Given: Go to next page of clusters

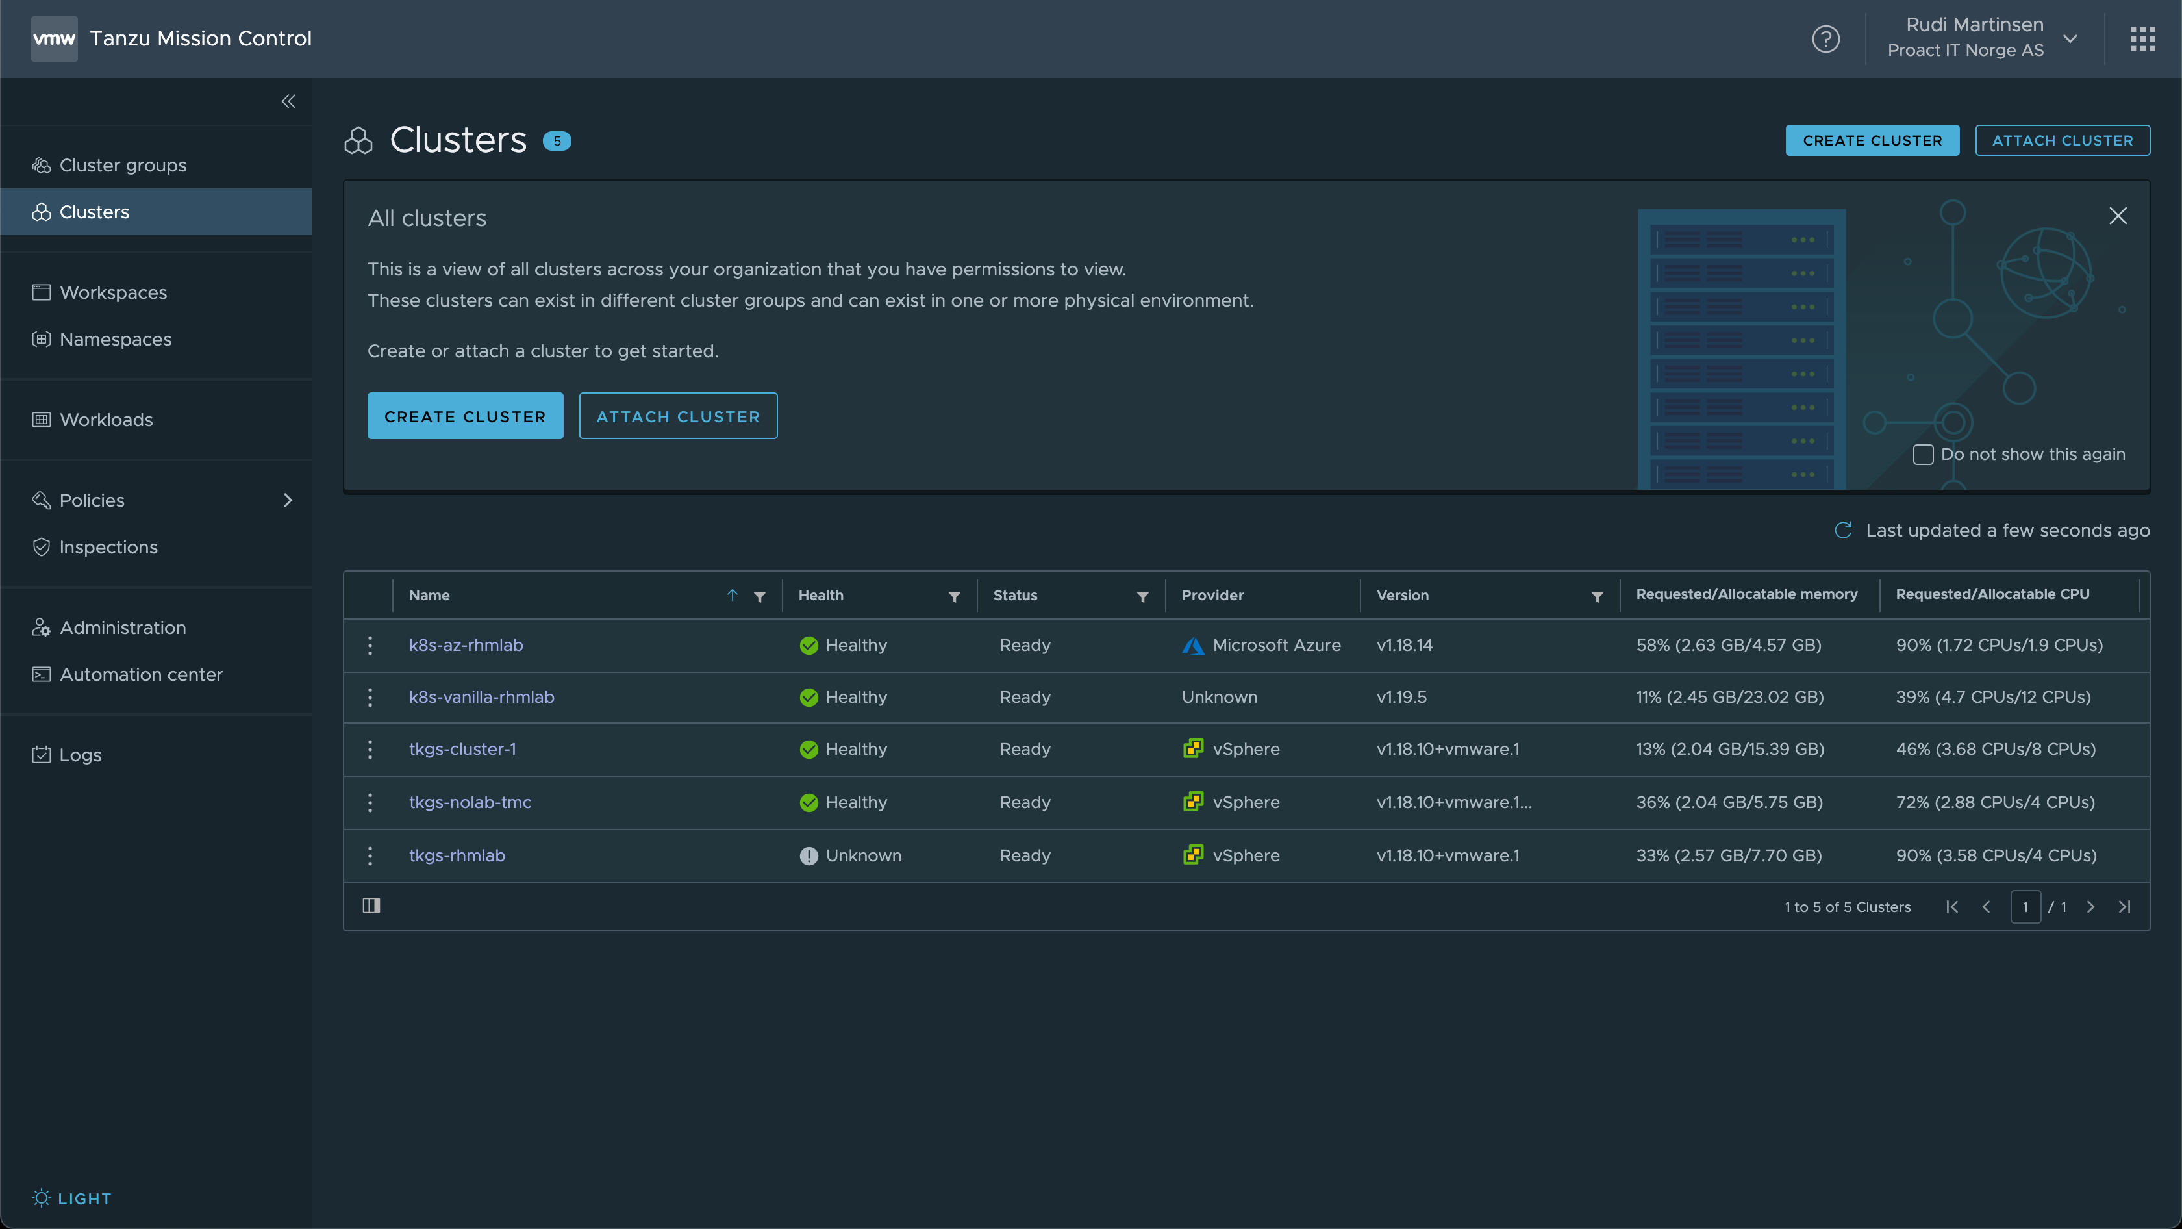Looking at the screenshot, I should [x=2090, y=906].
